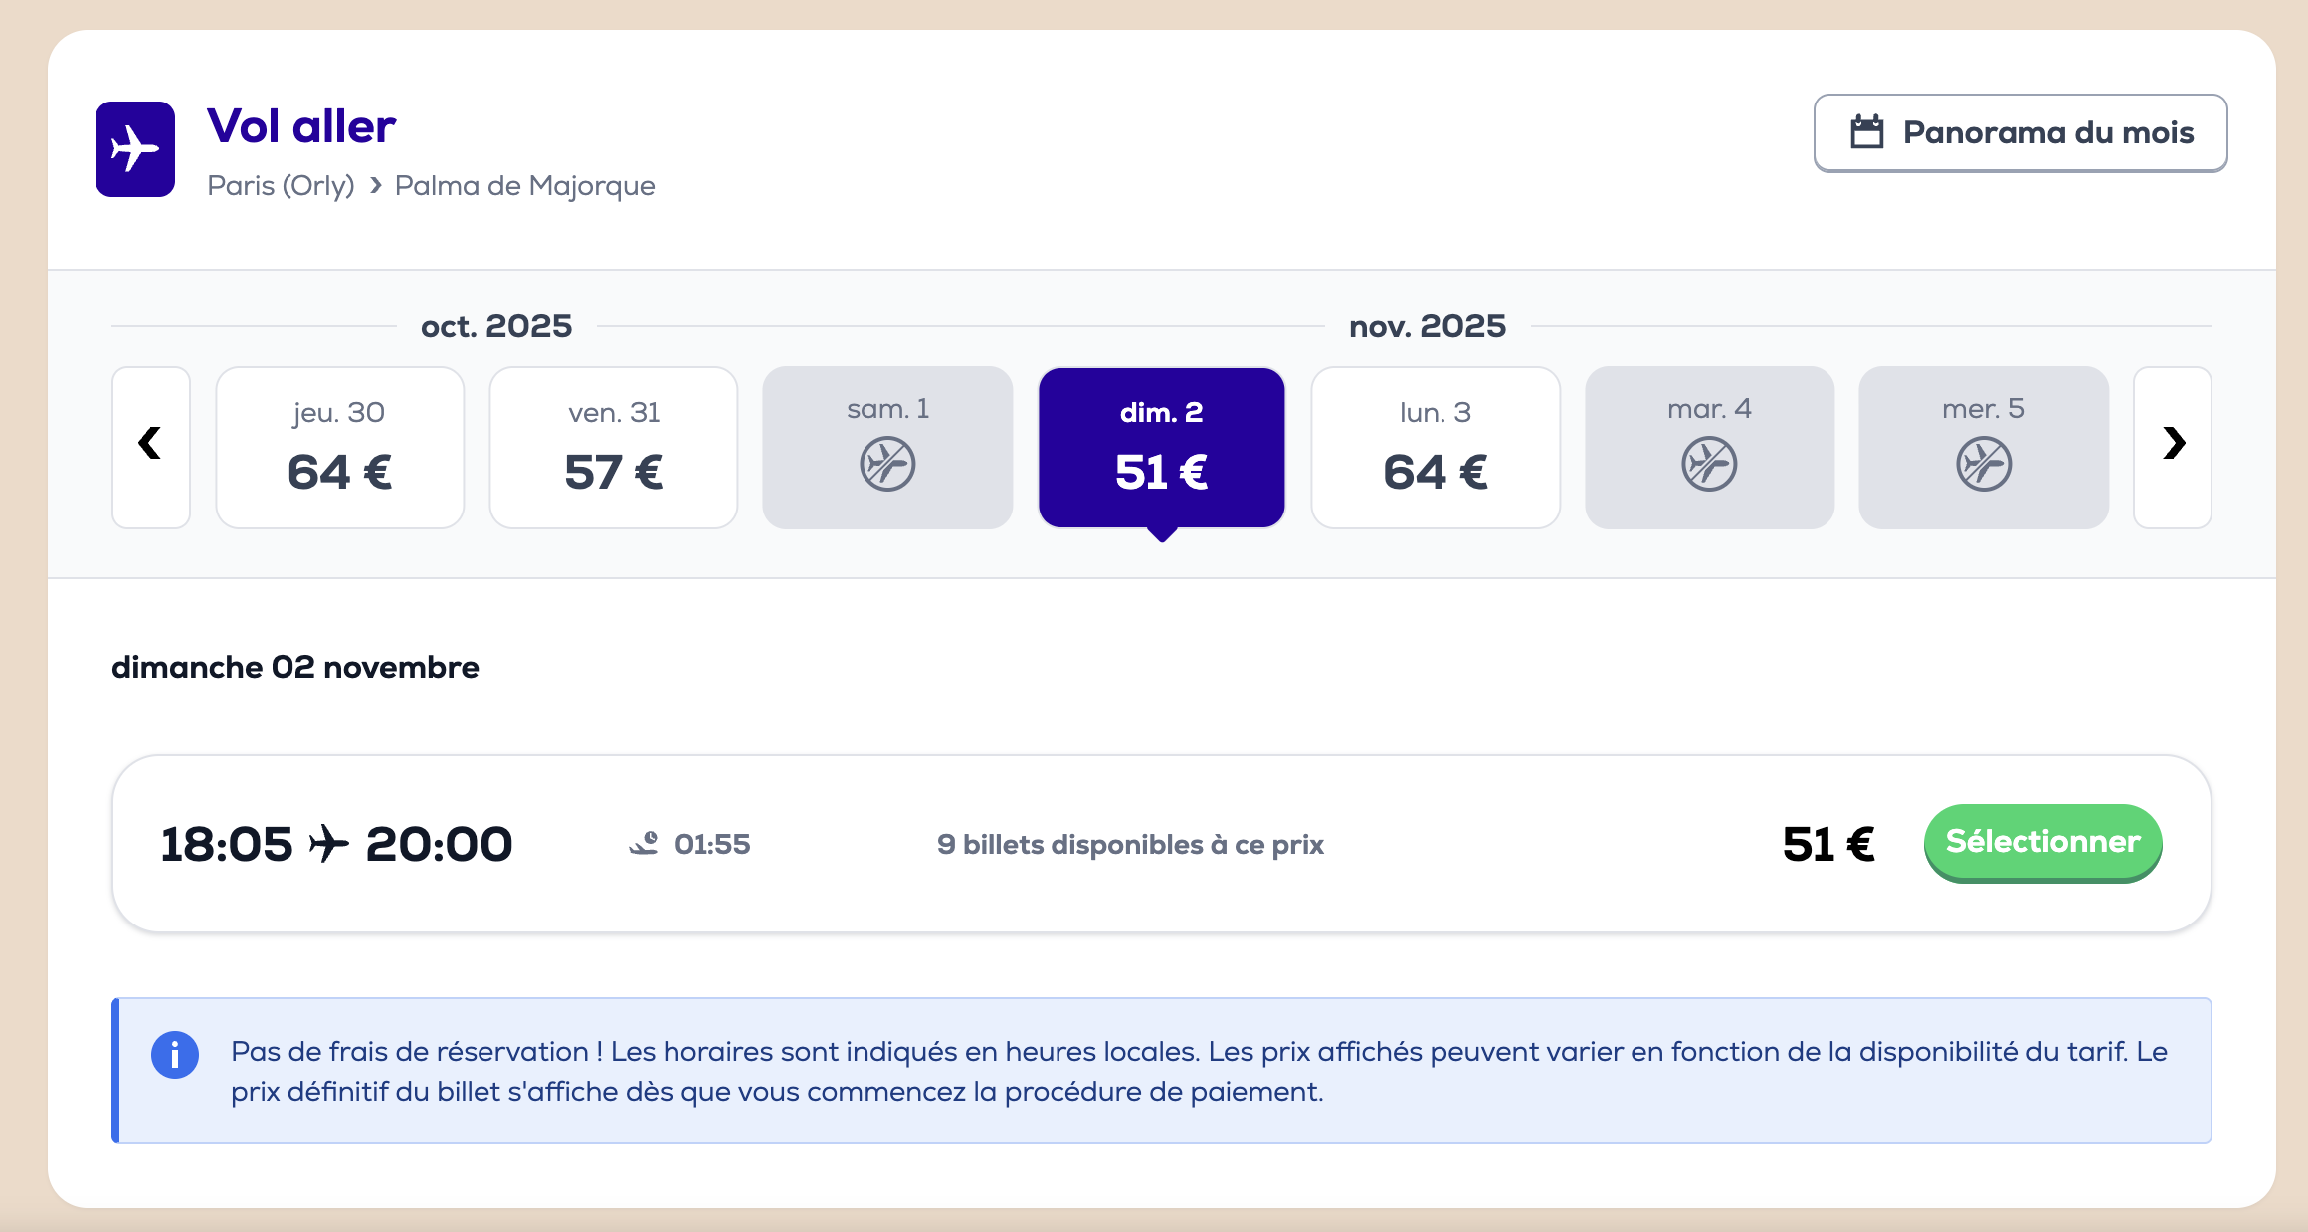Choose the lun. 3 date tab
Image resolution: width=2308 pixels, height=1232 pixels.
click(x=1436, y=447)
